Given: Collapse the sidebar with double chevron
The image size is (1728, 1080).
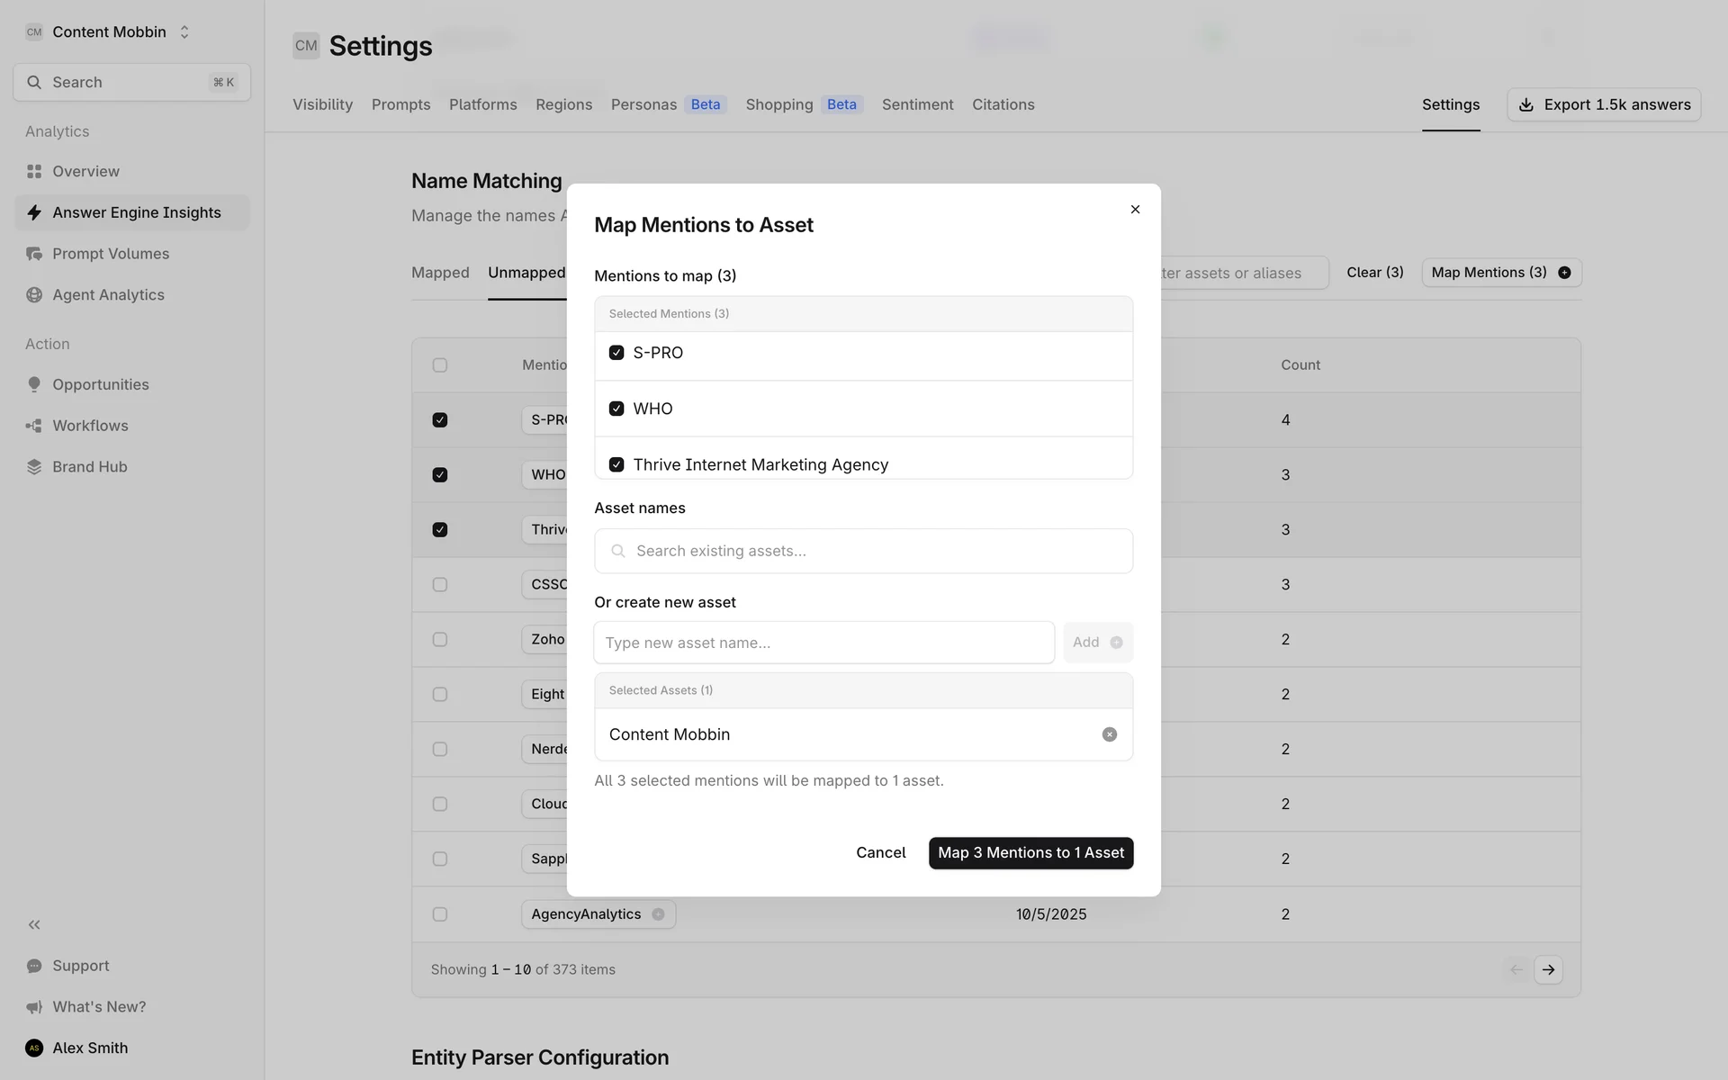Looking at the screenshot, I should (x=34, y=924).
